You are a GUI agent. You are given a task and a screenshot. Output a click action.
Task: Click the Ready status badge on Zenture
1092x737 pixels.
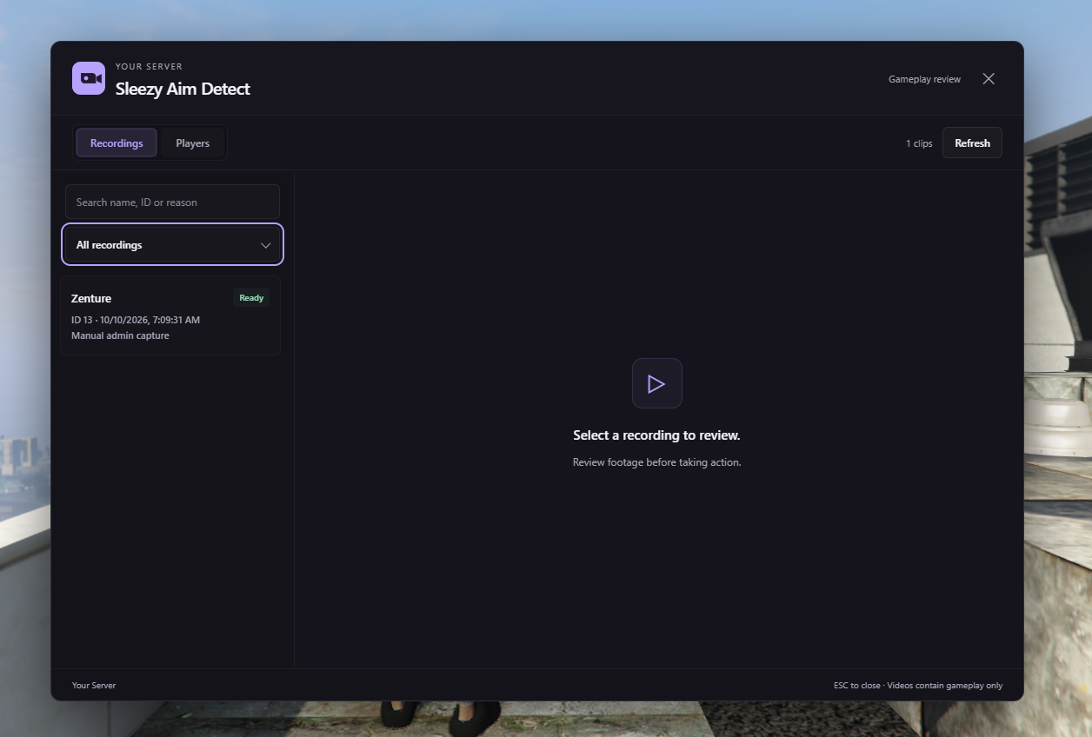click(x=251, y=298)
